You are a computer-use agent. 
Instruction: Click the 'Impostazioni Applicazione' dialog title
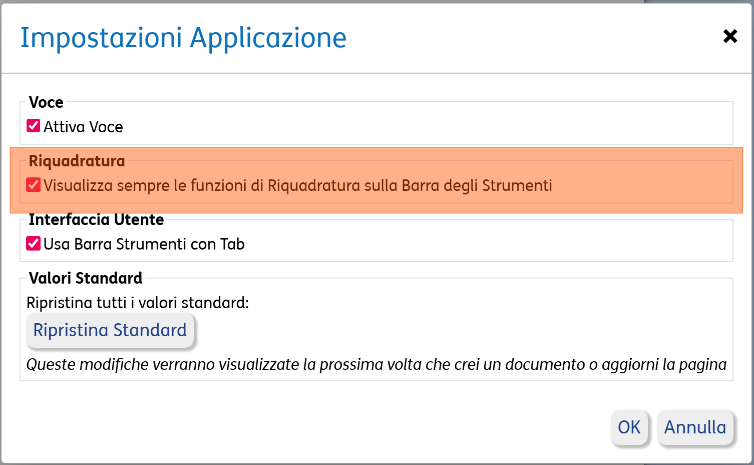click(183, 38)
